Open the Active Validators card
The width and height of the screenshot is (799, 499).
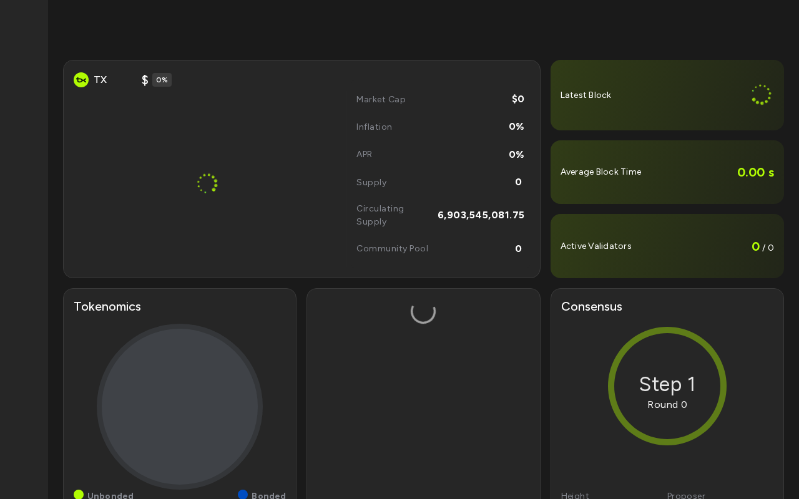click(667, 246)
